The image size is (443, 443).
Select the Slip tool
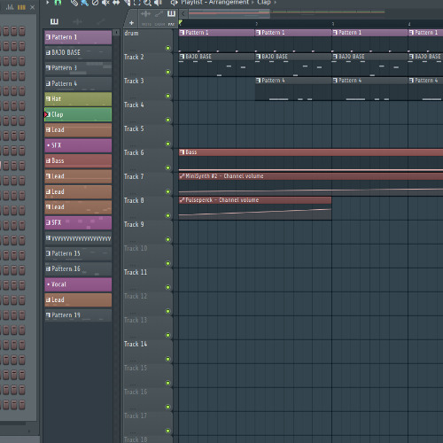(x=116, y=3)
